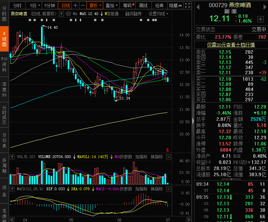Zoom in chart with plus button
The width and height of the screenshot is (268, 222).
click(x=75, y=5)
